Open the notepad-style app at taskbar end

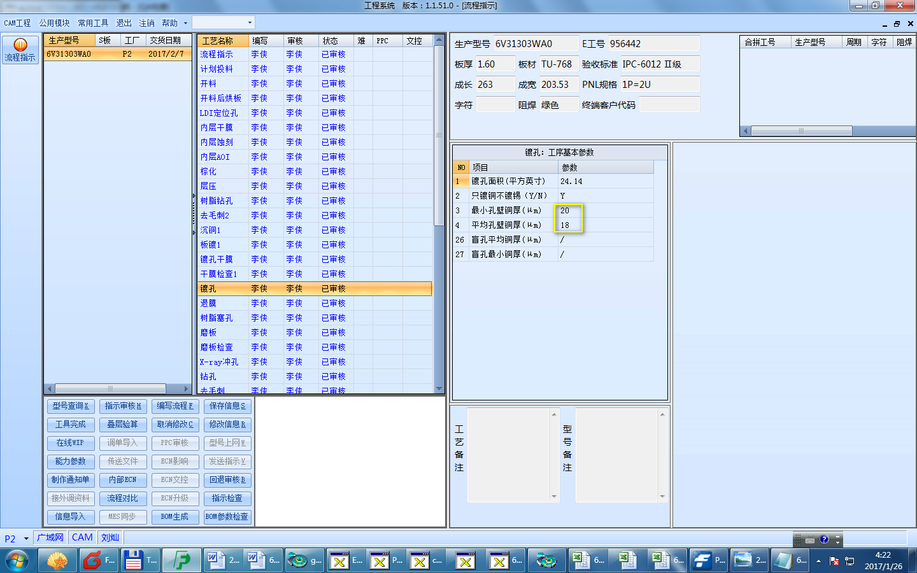(790, 561)
